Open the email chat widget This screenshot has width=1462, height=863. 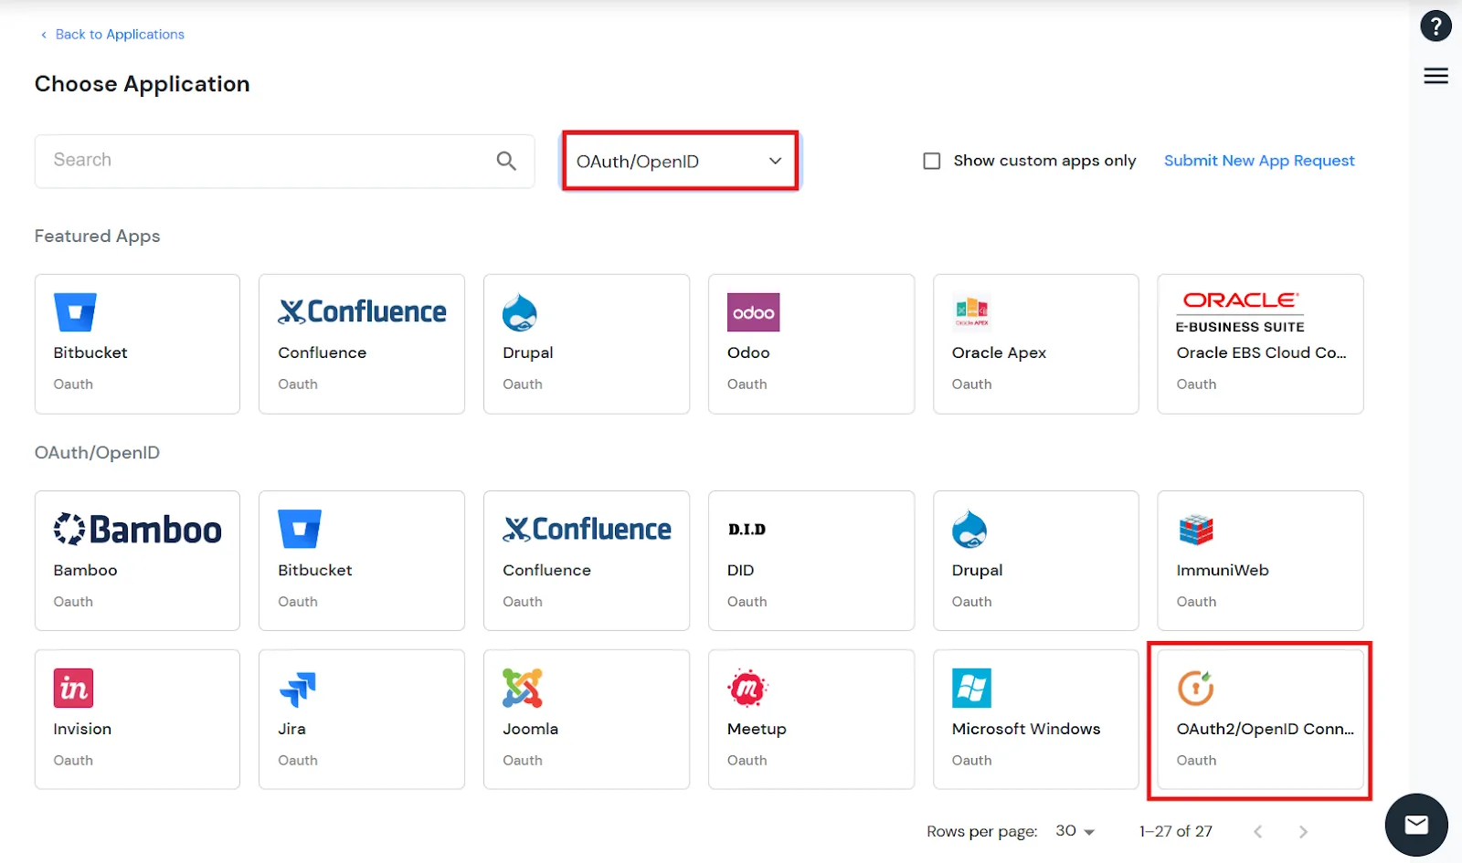pyautogui.click(x=1416, y=824)
